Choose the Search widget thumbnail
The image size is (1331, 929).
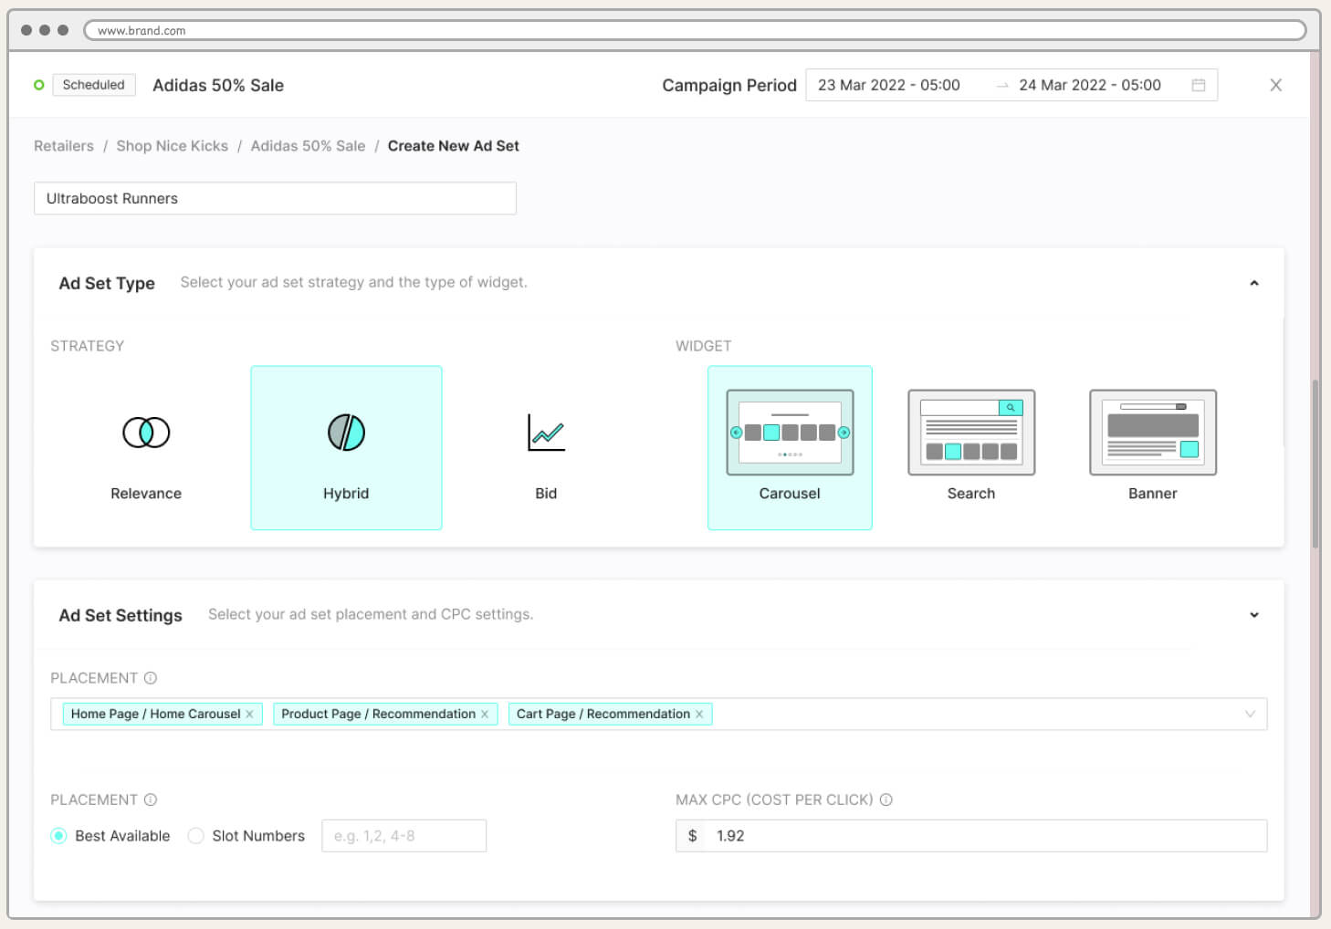[971, 433]
